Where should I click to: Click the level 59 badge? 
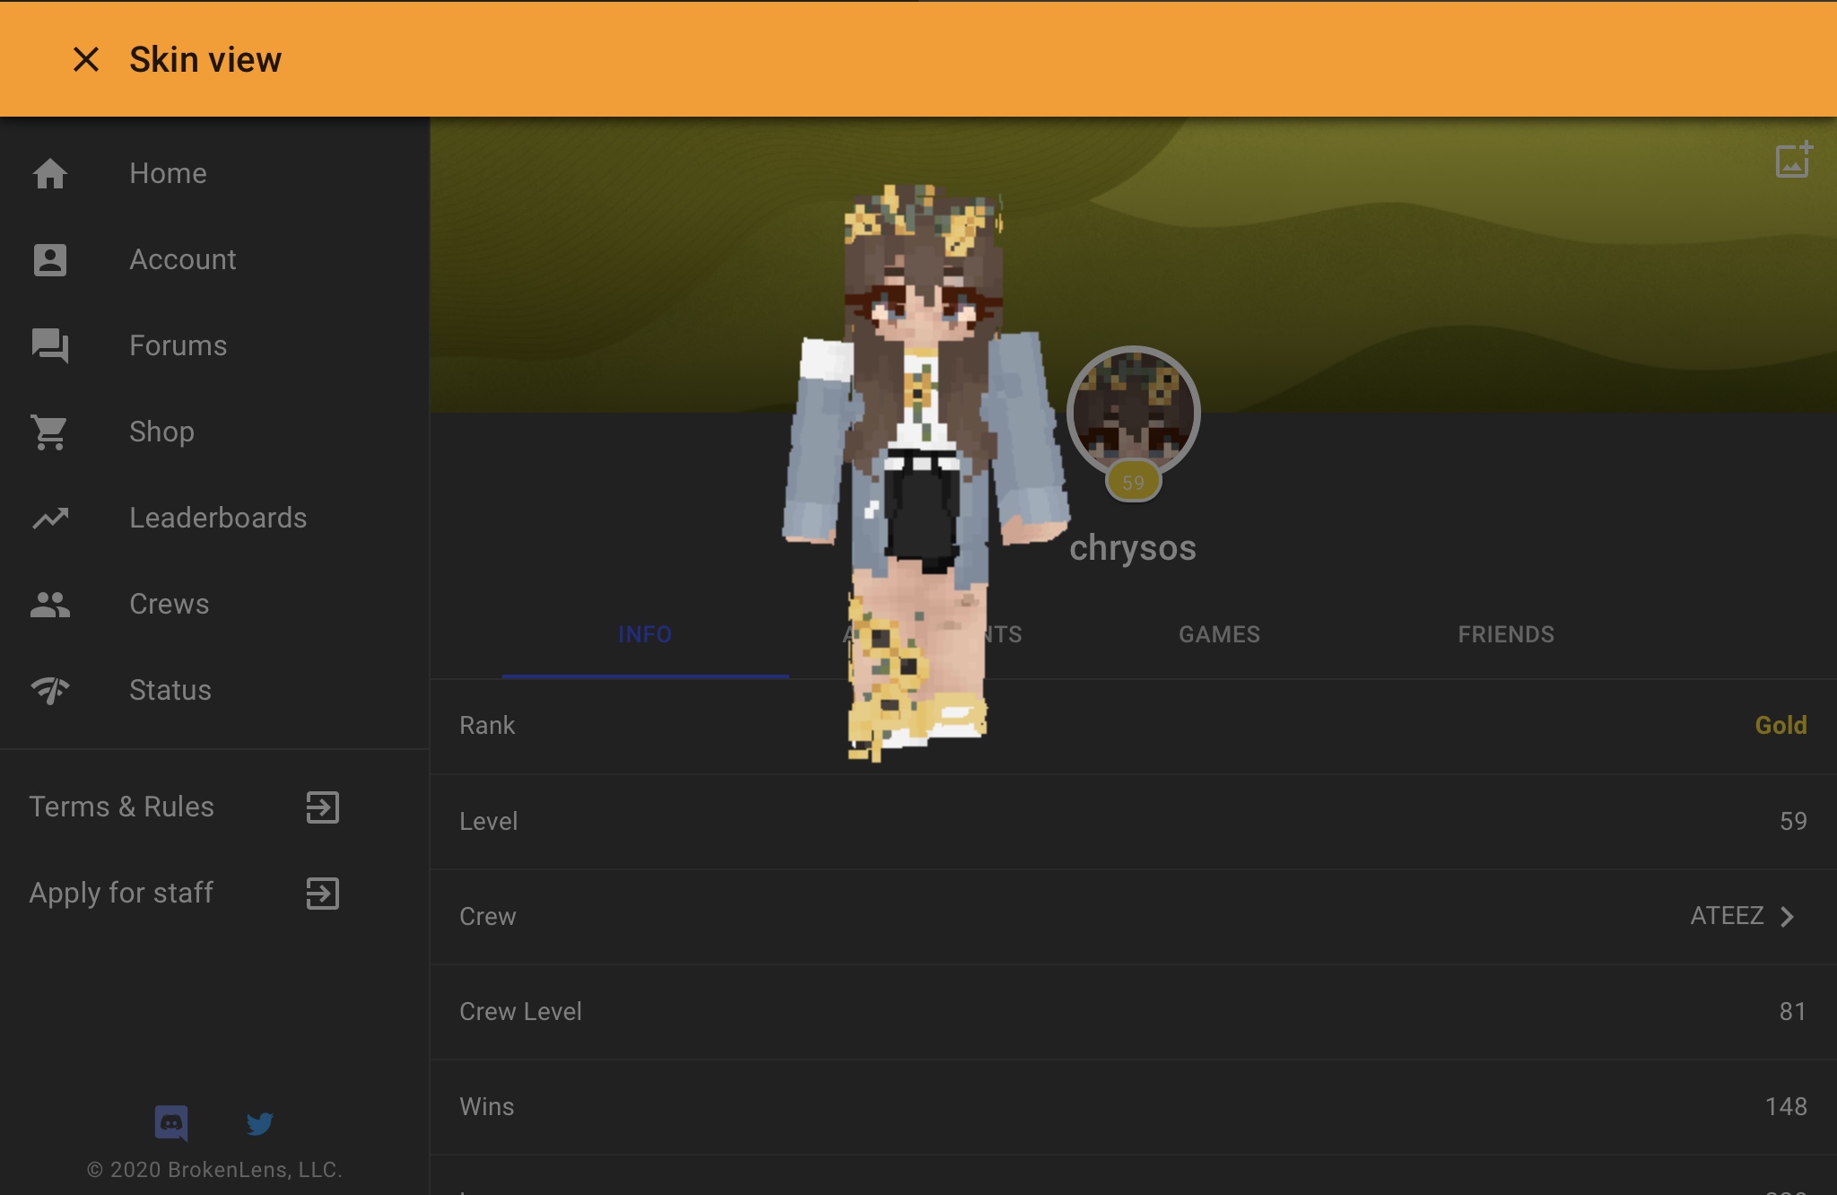coord(1133,482)
